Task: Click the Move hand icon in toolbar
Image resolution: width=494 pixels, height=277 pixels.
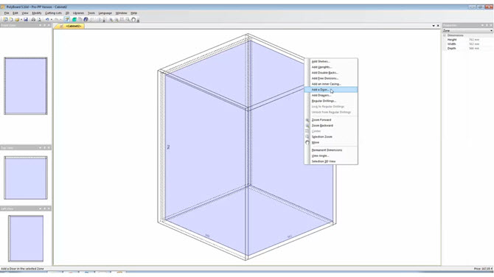Action: pos(133,19)
